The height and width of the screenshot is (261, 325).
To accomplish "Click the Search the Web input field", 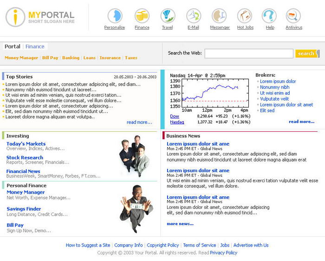I will [x=248, y=54].
